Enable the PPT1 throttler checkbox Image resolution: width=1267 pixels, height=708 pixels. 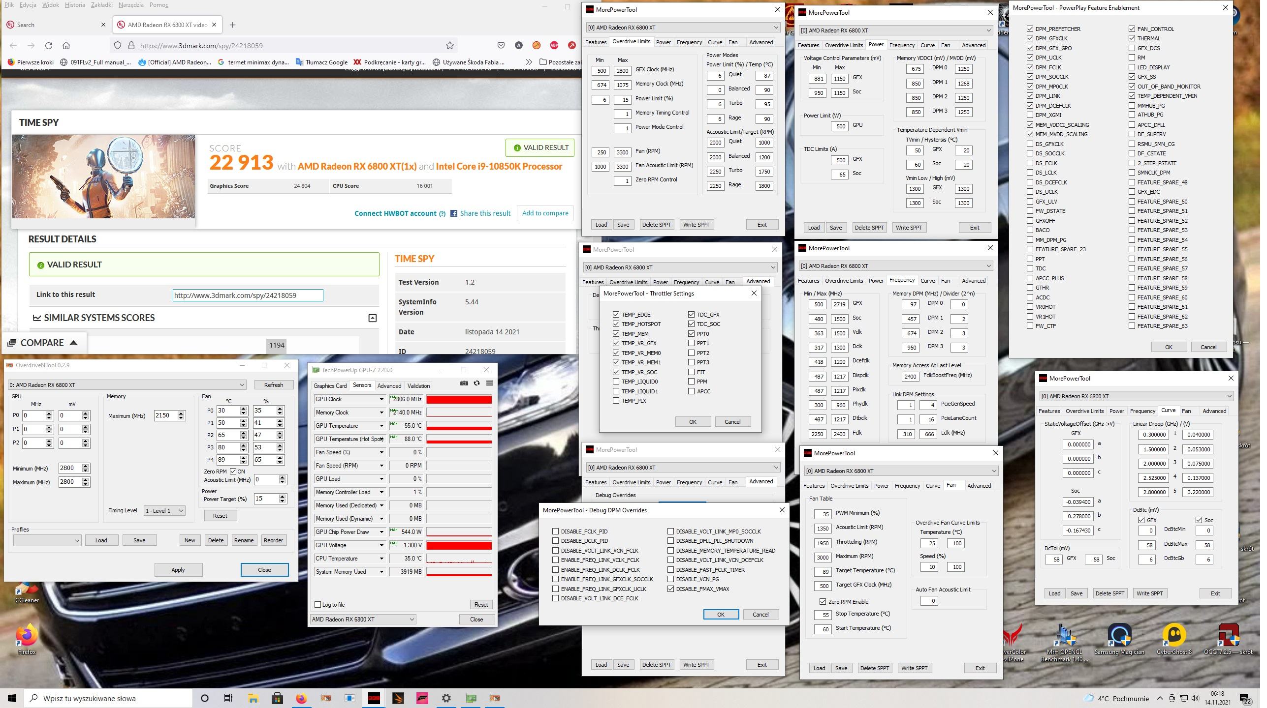pos(691,343)
